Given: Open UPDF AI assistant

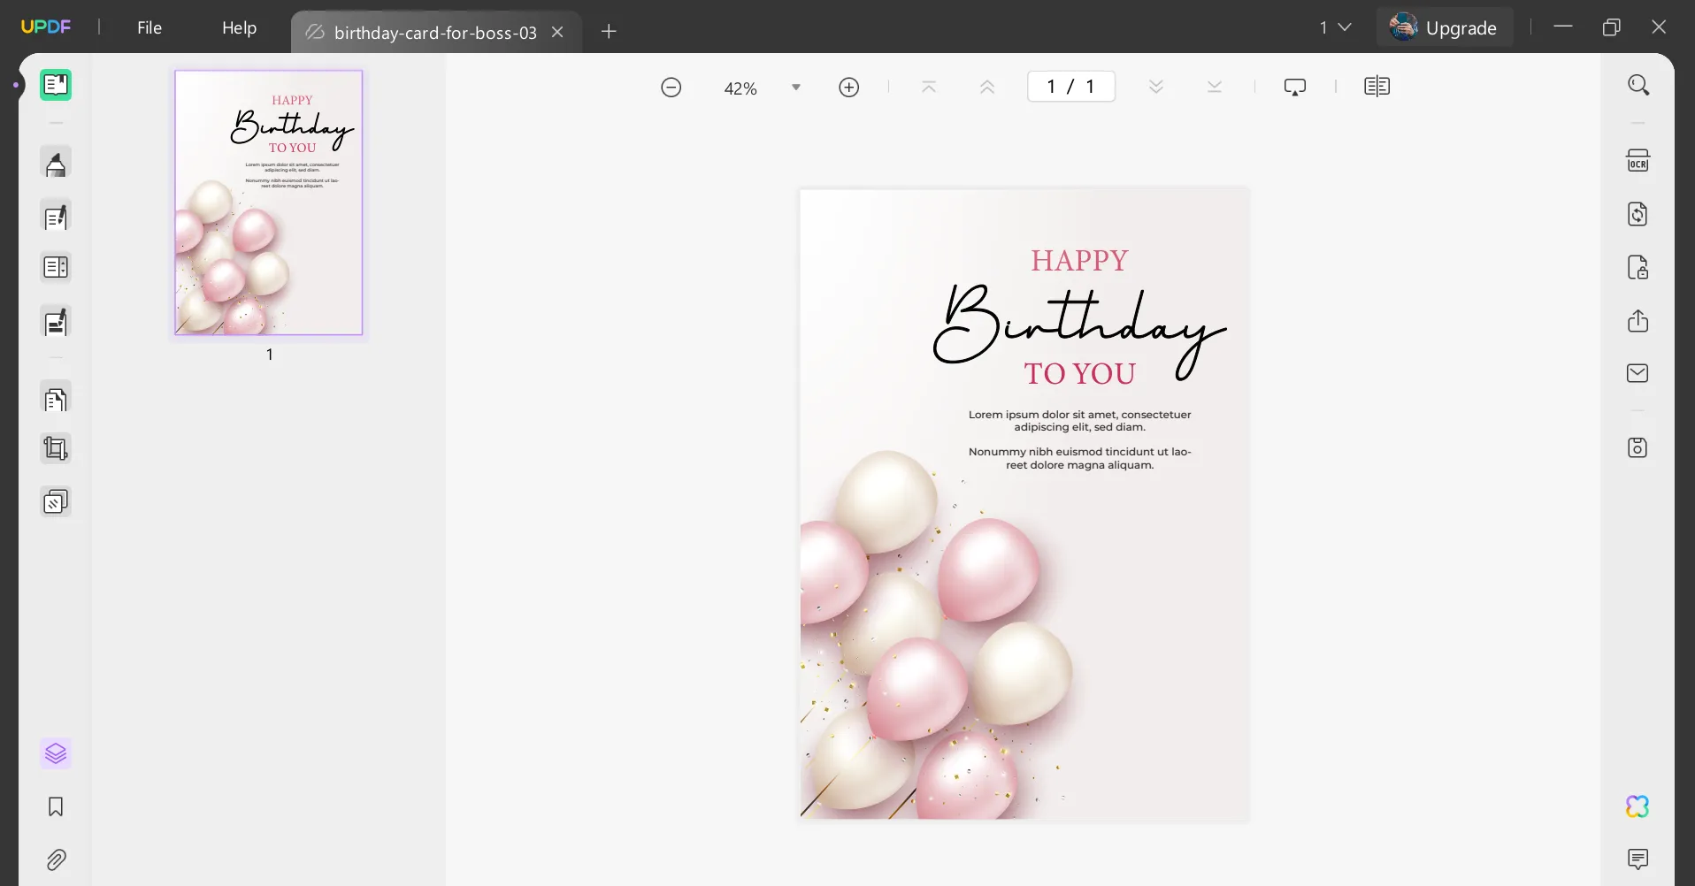Looking at the screenshot, I should pyautogui.click(x=1638, y=806).
